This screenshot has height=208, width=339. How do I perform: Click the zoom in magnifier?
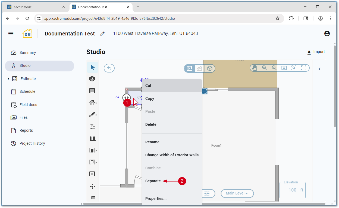[264, 68]
